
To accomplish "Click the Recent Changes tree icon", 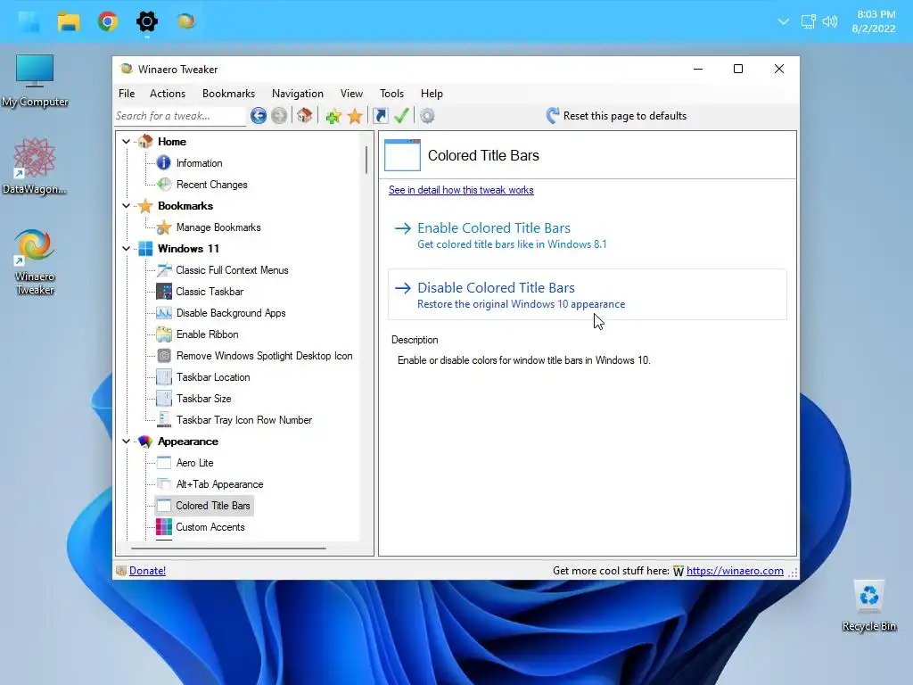I will 164,185.
